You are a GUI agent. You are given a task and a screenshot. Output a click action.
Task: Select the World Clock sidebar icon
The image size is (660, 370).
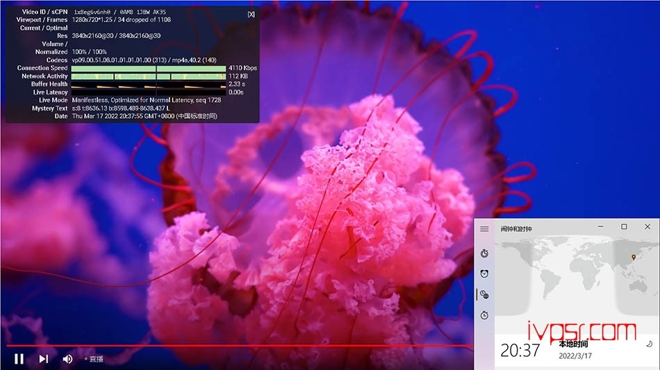pyautogui.click(x=484, y=295)
